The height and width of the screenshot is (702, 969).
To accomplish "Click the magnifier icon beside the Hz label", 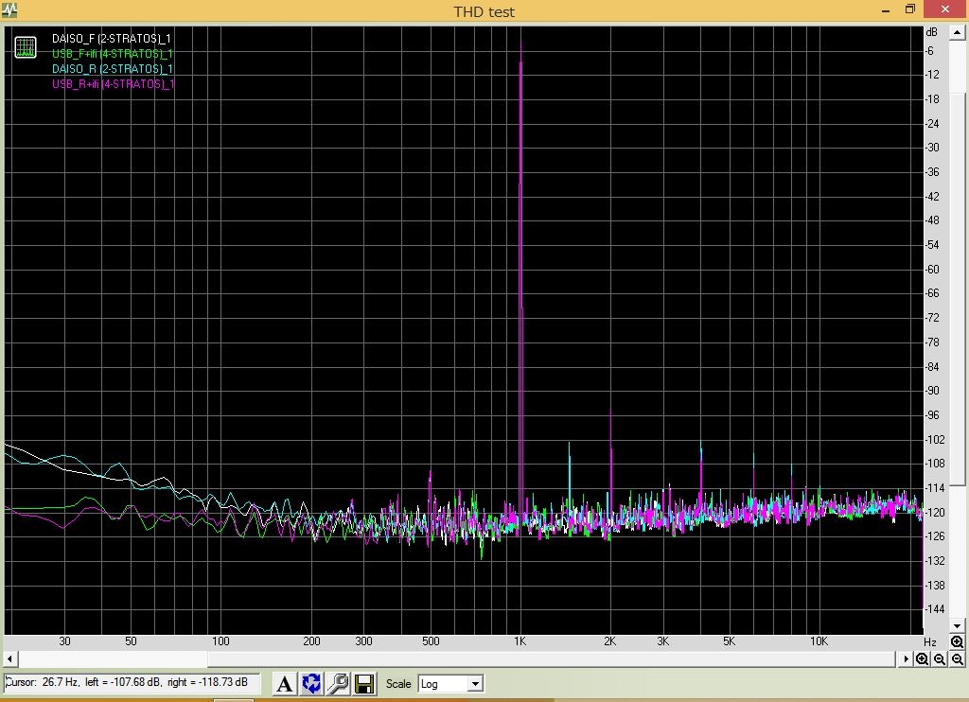I will [957, 642].
